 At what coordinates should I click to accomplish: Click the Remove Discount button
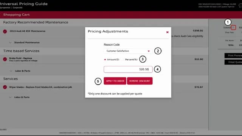point(140,81)
